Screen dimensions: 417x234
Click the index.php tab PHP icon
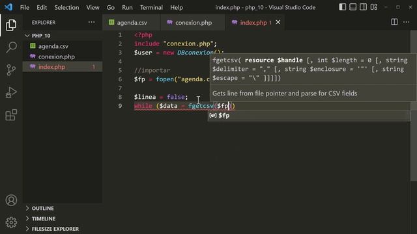(235, 22)
